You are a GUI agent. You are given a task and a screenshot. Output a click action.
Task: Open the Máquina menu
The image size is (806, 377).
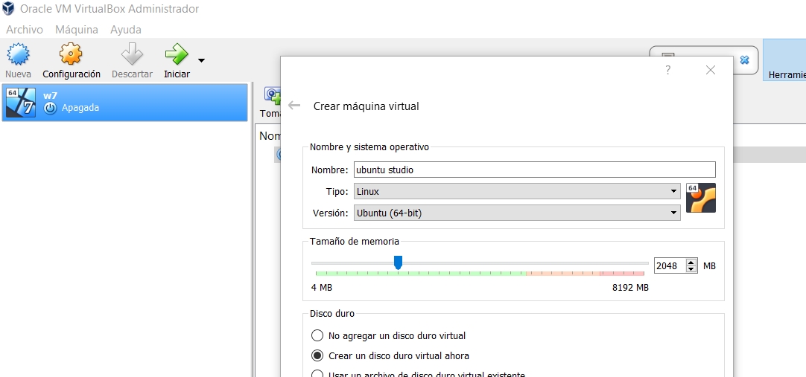(x=77, y=30)
